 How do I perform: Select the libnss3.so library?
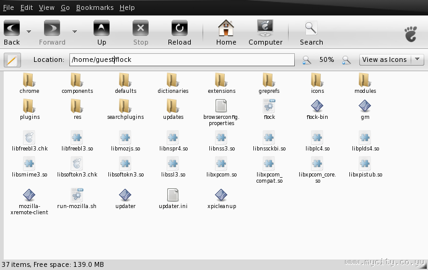tap(221, 141)
